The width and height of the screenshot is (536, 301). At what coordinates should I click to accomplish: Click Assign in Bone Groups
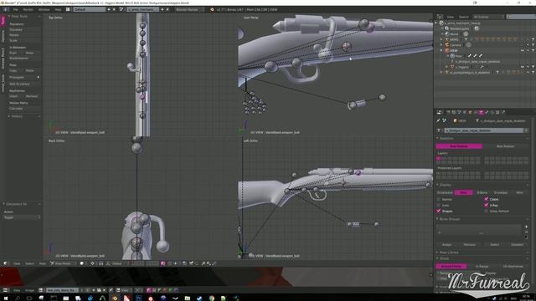coord(446,245)
